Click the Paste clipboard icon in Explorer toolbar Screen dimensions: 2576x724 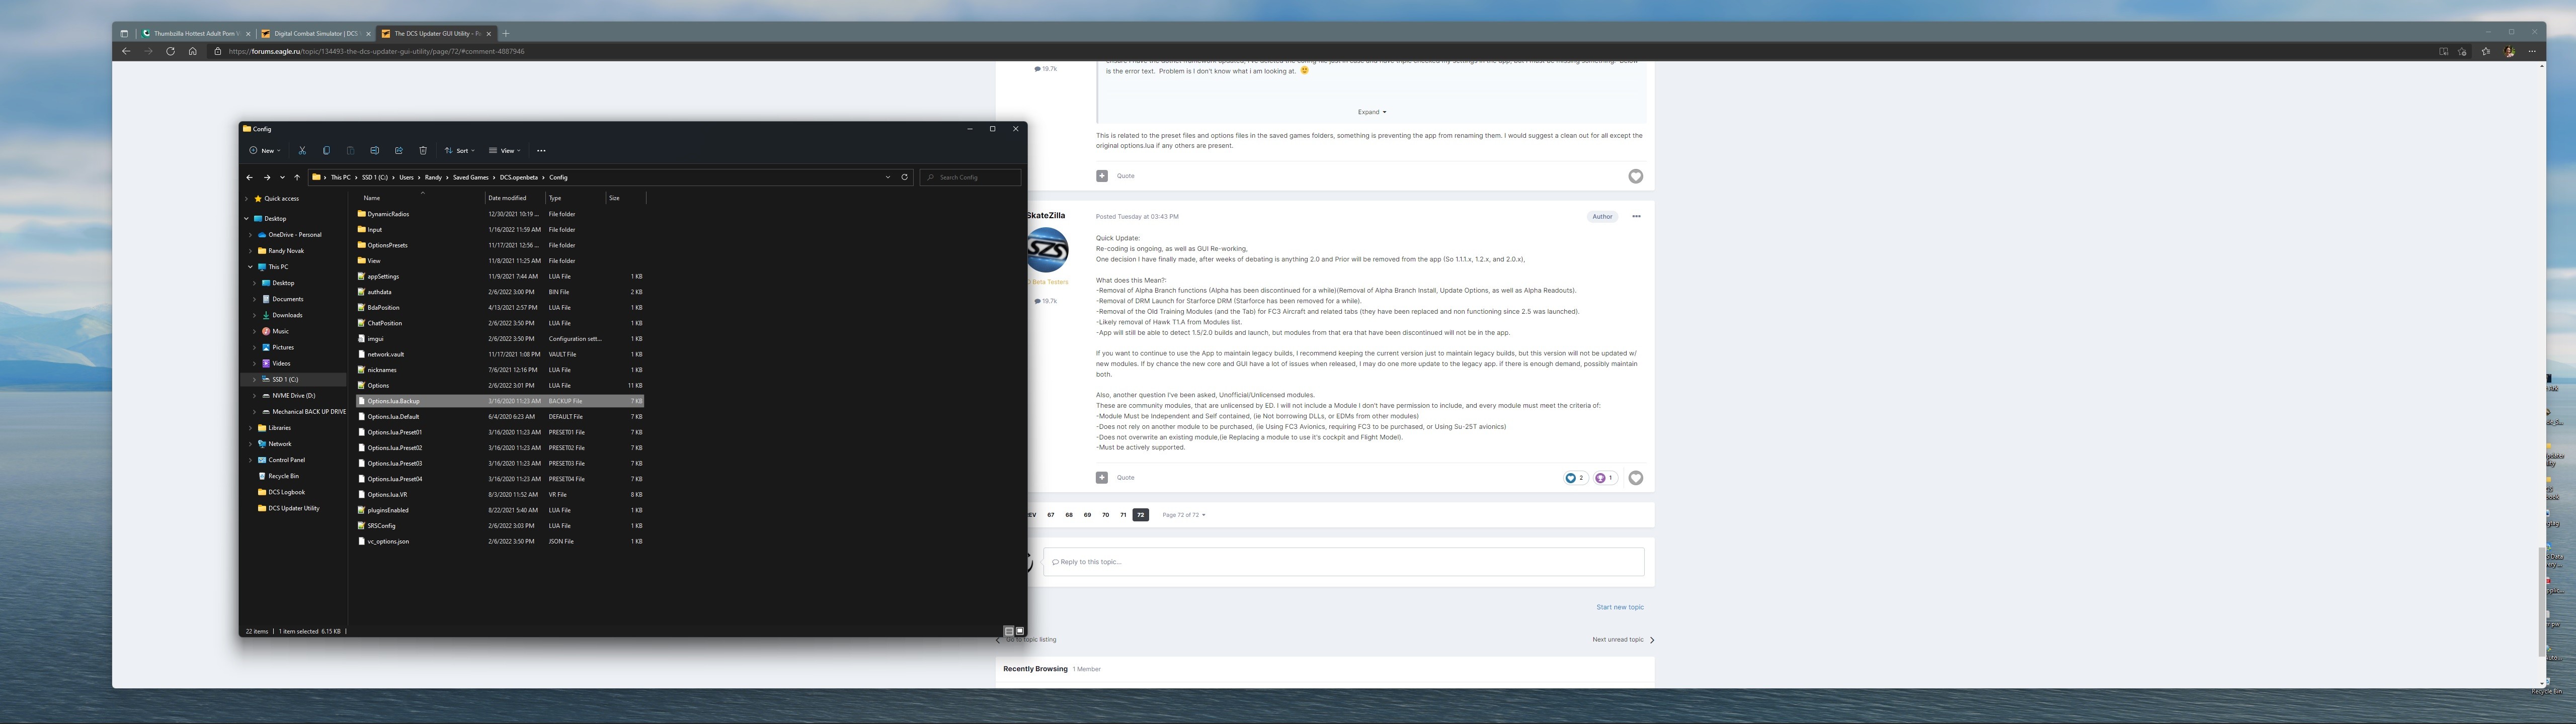pos(350,151)
